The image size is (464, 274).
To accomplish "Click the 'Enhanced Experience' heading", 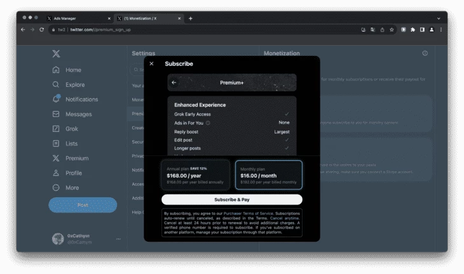I will tap(200, 105).
